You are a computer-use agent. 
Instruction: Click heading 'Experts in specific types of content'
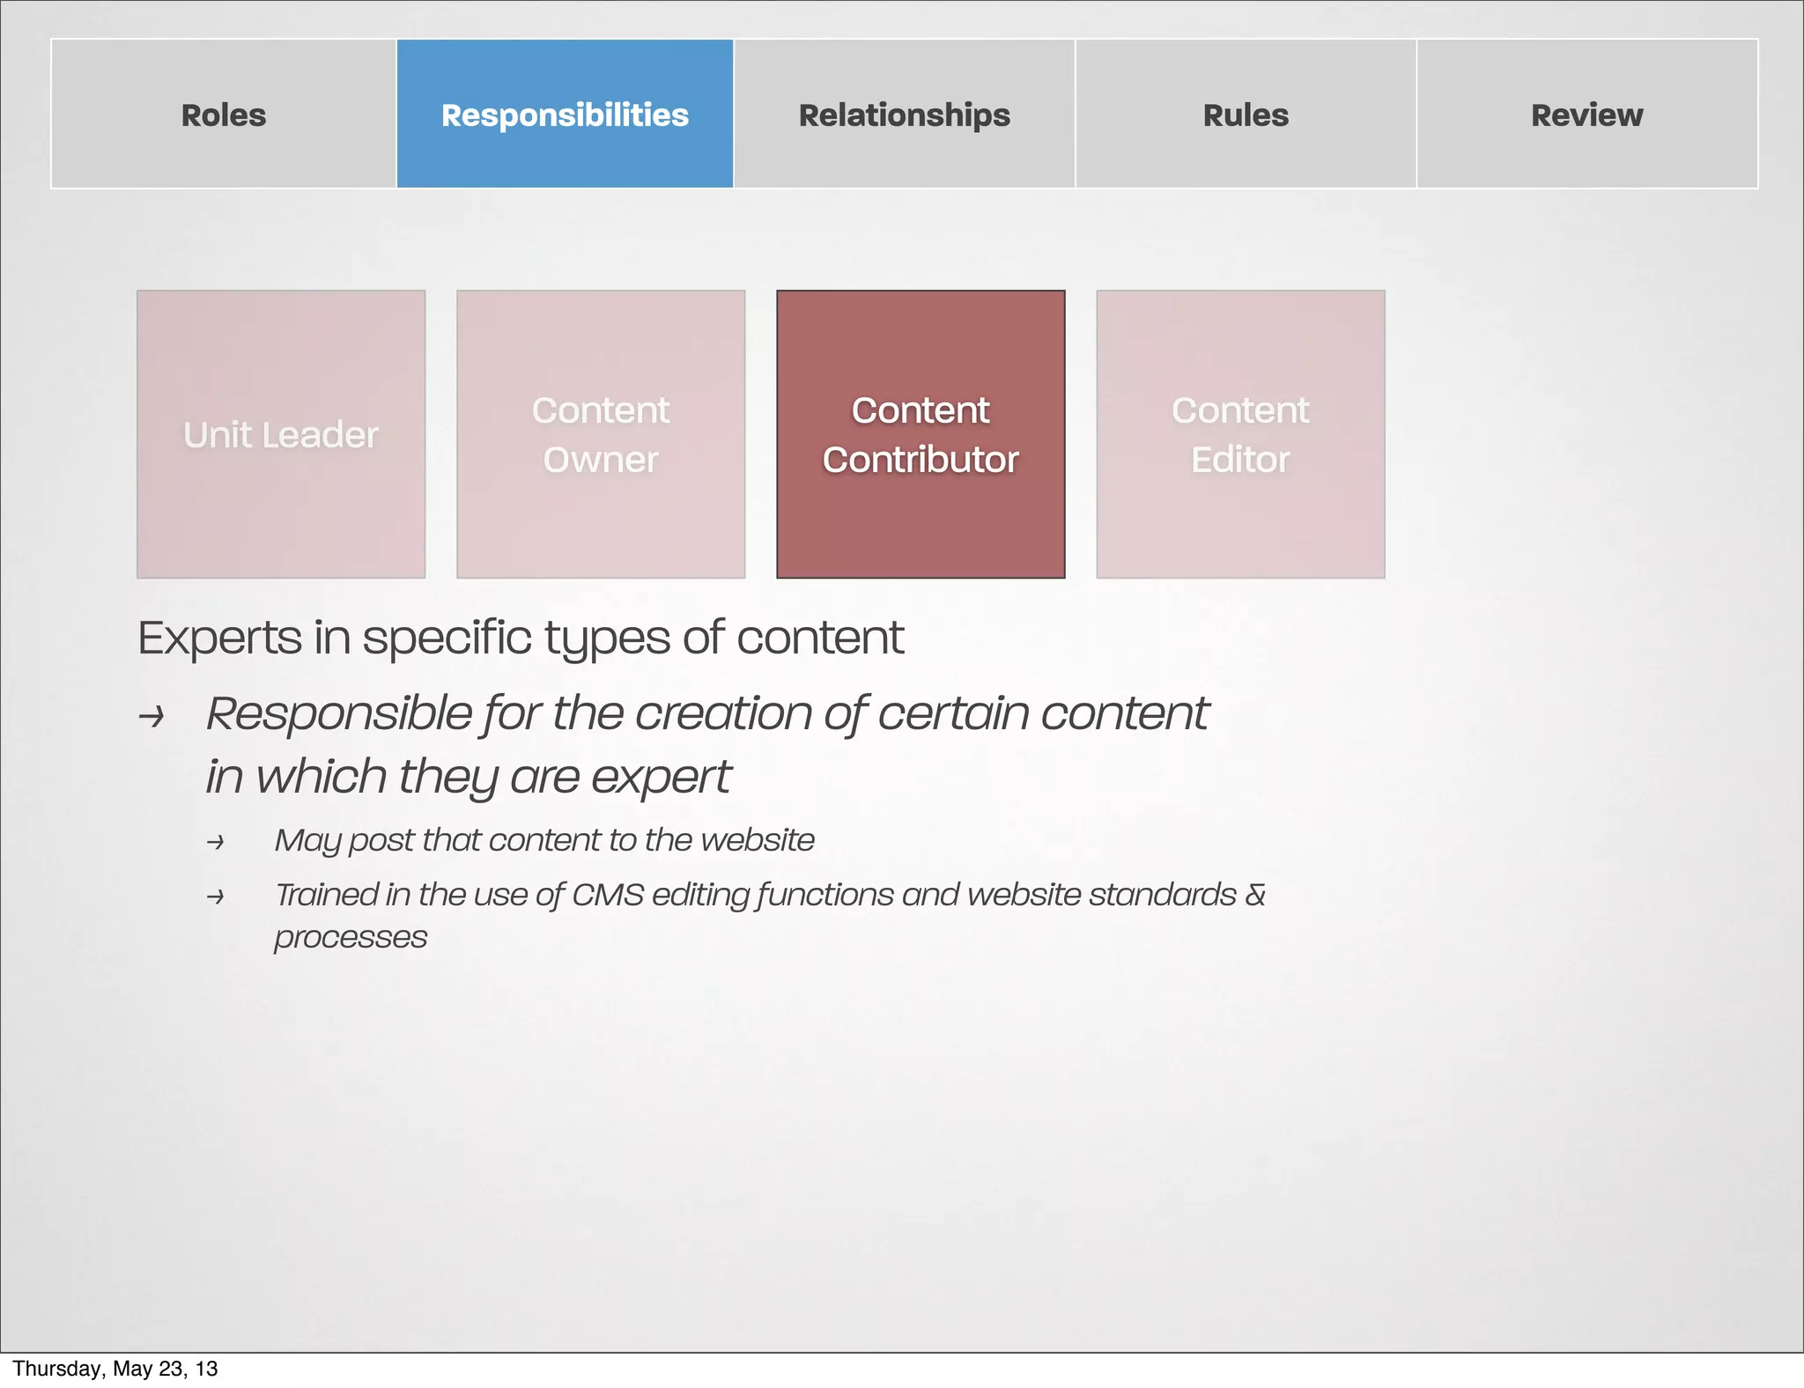point(521,638)
